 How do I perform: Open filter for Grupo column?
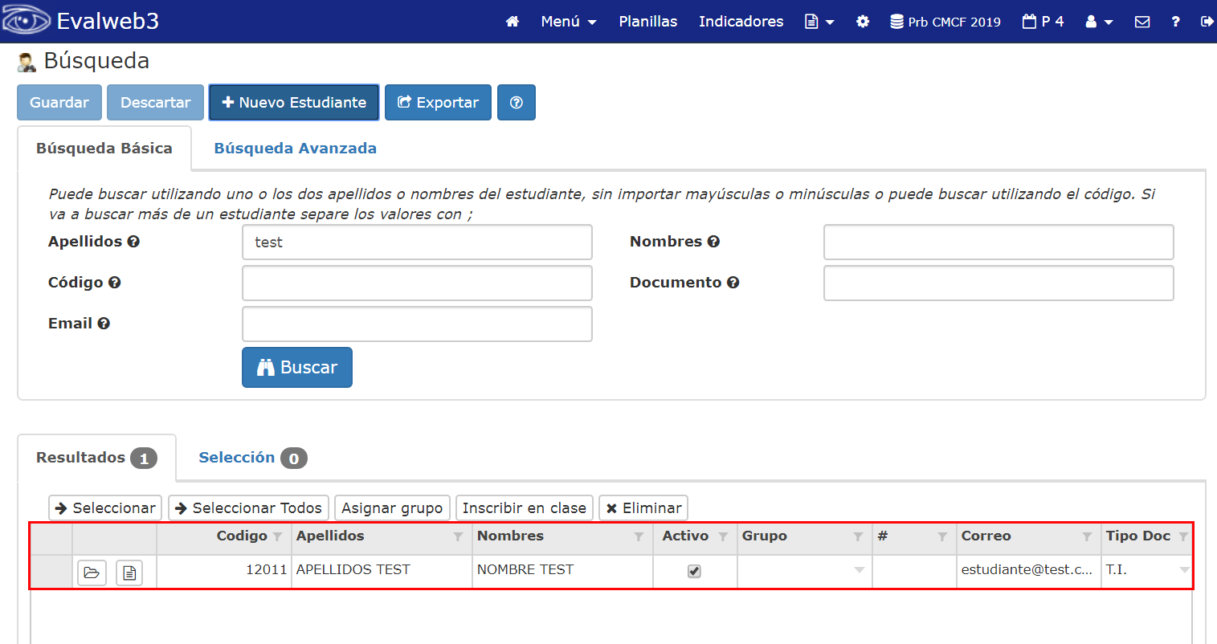[858, 536]
